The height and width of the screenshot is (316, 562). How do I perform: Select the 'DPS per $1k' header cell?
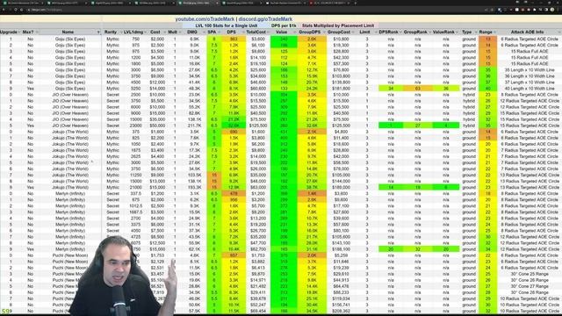(x=284, y=25)
